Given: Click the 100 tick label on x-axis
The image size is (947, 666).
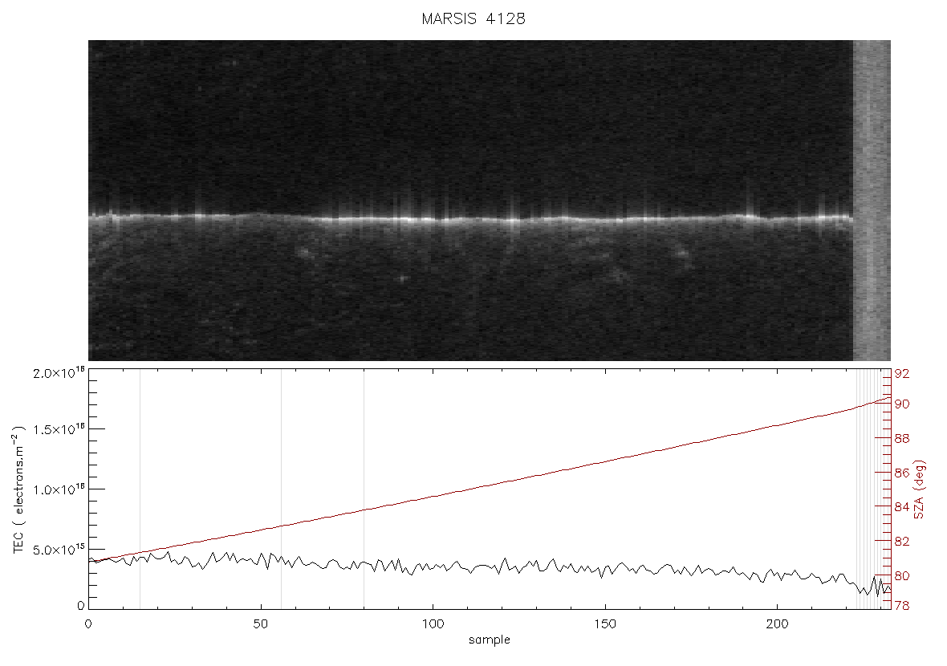Looking at the screenshot, I should [x=433, y=623].
